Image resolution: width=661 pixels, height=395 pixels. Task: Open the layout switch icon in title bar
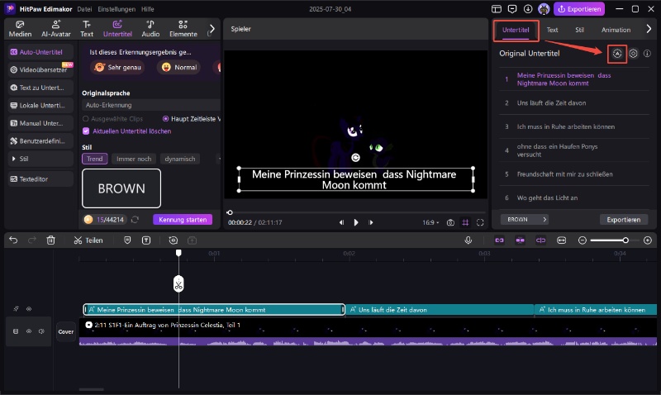(x=497, y=9)
